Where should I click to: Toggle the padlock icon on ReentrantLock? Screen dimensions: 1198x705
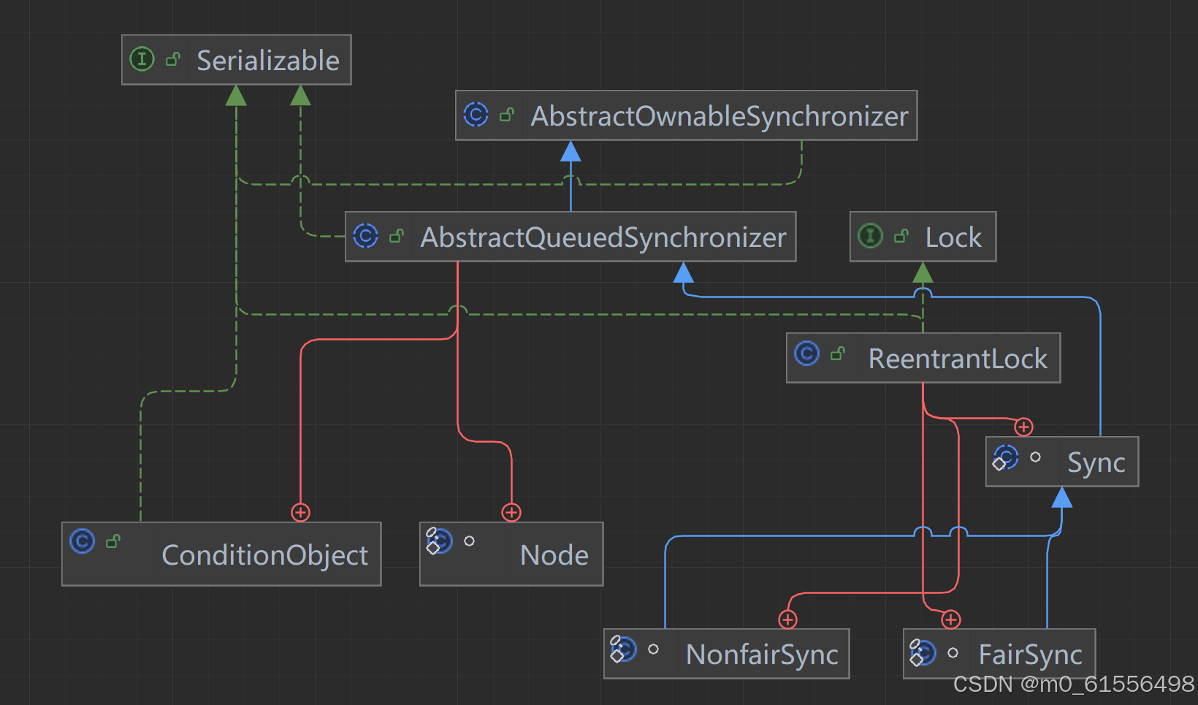[838, 352]
